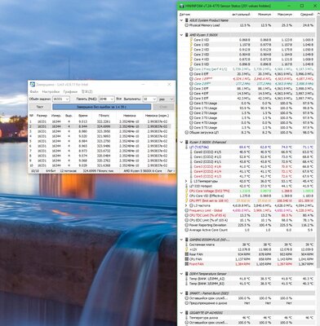
Task: Click the HWiNFO vertical scrollbar thumb
Action: pos(318,141)
